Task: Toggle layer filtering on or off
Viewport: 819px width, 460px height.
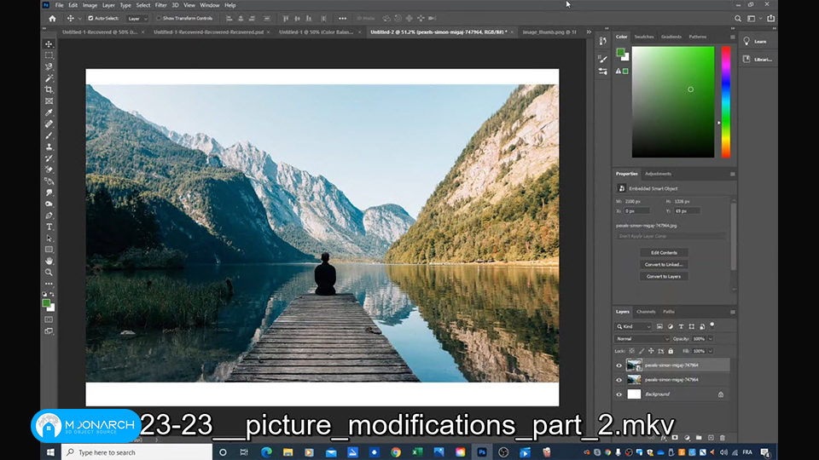Action: click(712, 325)
